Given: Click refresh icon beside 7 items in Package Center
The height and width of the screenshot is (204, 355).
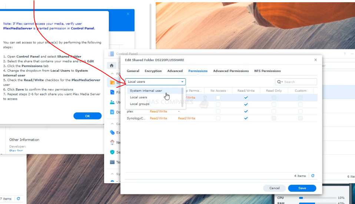Looking at the screenshot, I should [19, 198].
